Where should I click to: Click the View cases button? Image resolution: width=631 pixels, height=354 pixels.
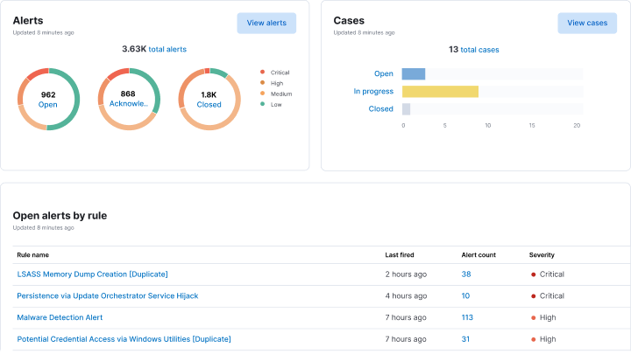[587, 23]
